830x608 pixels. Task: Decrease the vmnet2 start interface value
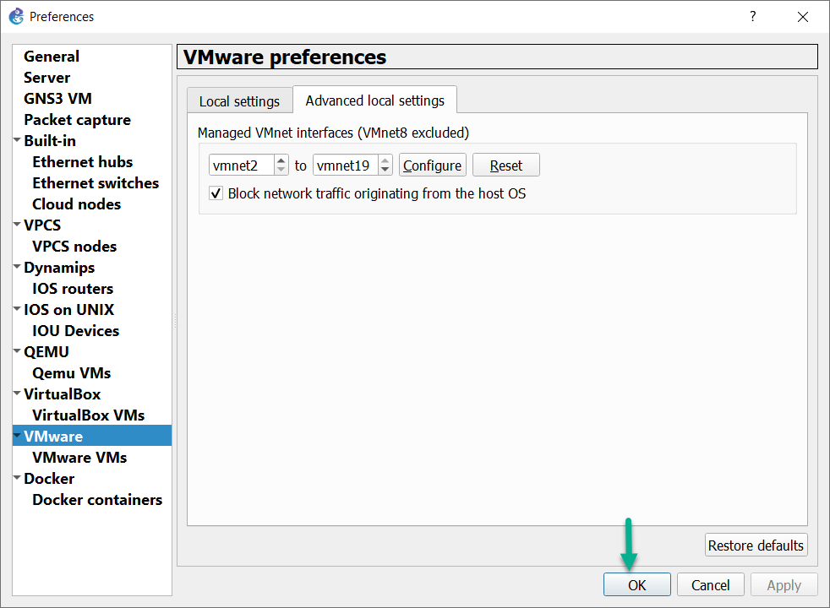[281, 171]
